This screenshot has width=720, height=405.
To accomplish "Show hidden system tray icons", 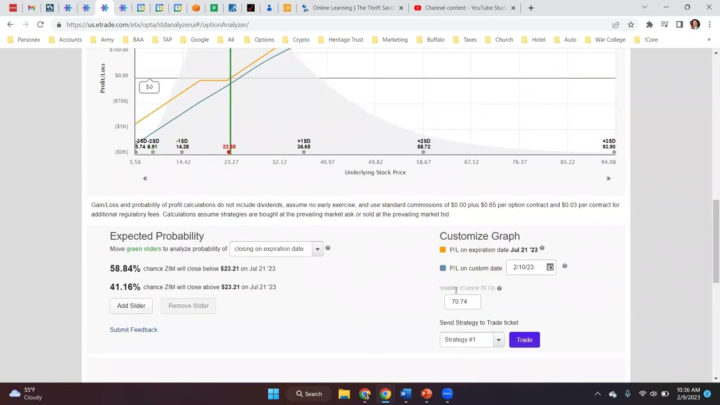I will 597,394.
